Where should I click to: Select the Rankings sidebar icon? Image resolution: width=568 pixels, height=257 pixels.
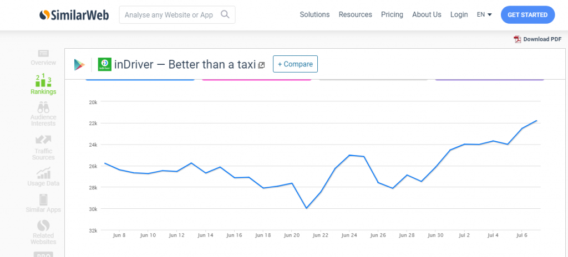(43, 80)
